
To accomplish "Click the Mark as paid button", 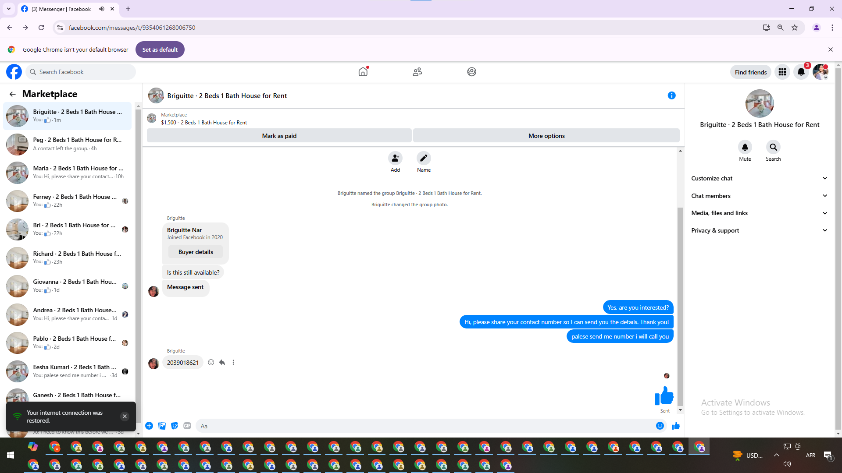I will pyautogui.click(x=279, y=136).
